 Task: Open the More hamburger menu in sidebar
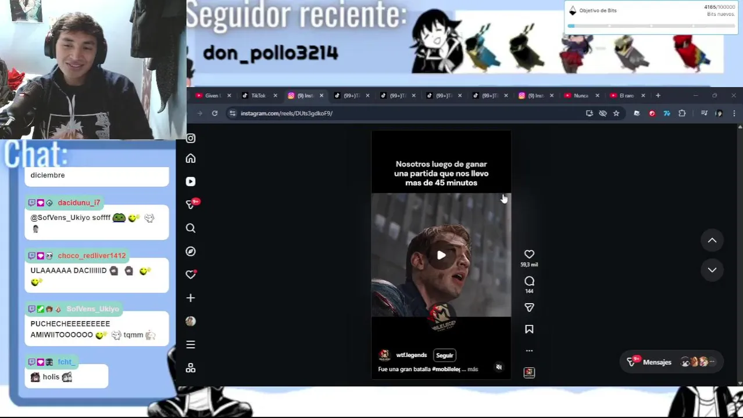click(191, 345)
